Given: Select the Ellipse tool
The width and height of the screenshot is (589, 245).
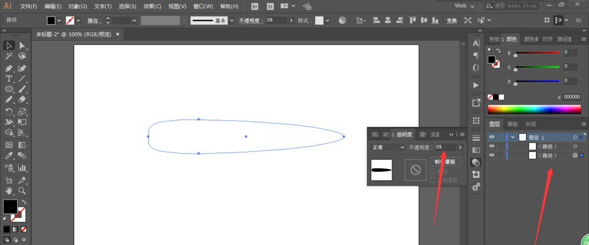Looking at the screenshot, I should click(9, 89).
